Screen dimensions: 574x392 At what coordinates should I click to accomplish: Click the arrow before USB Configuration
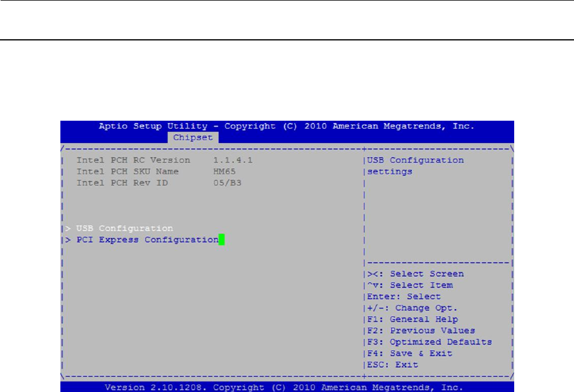[x=68, y=229]
